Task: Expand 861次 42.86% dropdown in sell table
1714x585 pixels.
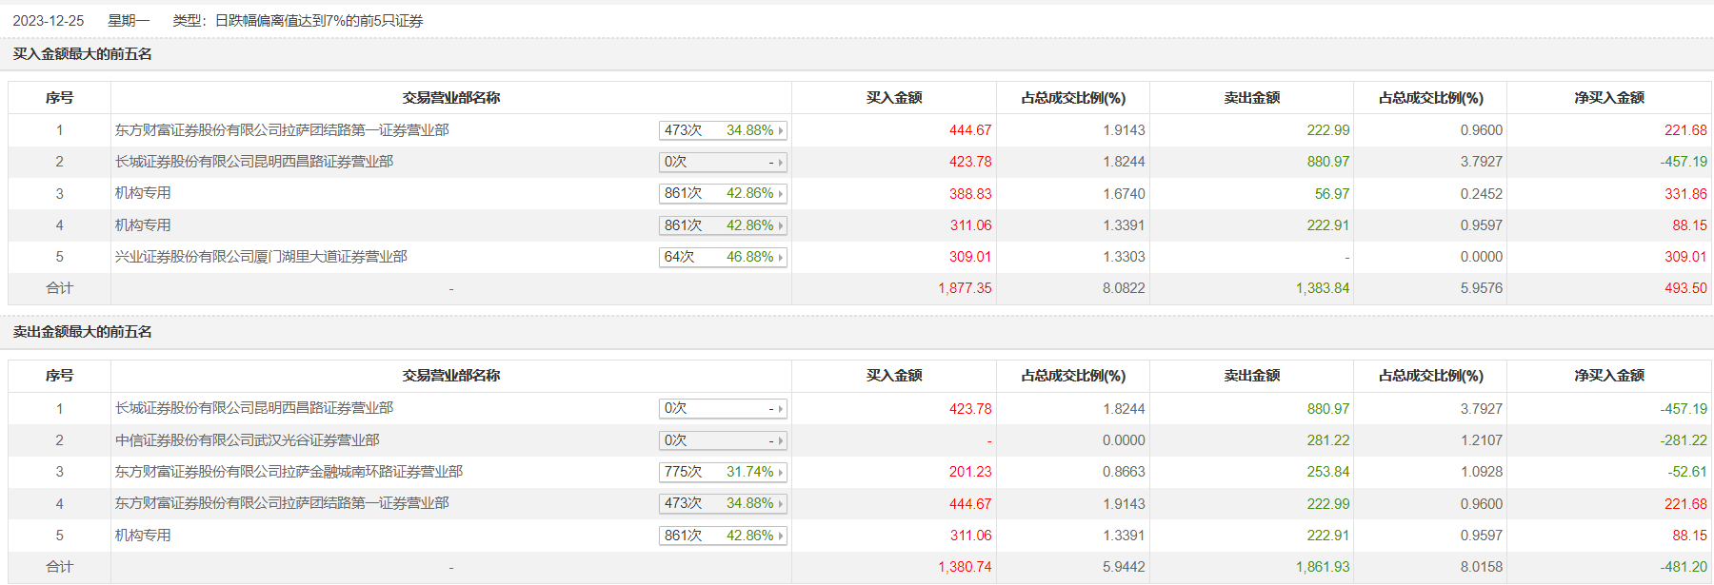Action: pyautogui.click(x=723, y=536)
